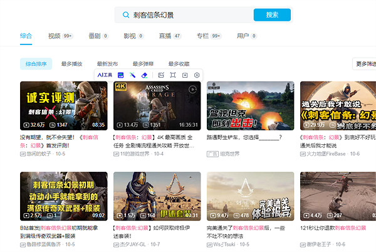The height and width of the screenshot is (252, 376).
Task: Switch to the 视频 tab
Action: pos(55,36)
